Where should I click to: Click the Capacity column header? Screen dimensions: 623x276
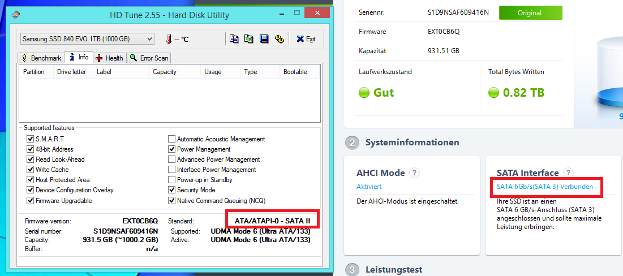coord(175,72)
